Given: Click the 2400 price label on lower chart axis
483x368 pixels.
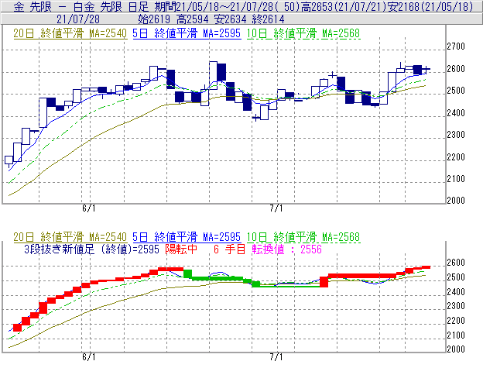Looking at the screenshot, I should click(x=456, y=291).
